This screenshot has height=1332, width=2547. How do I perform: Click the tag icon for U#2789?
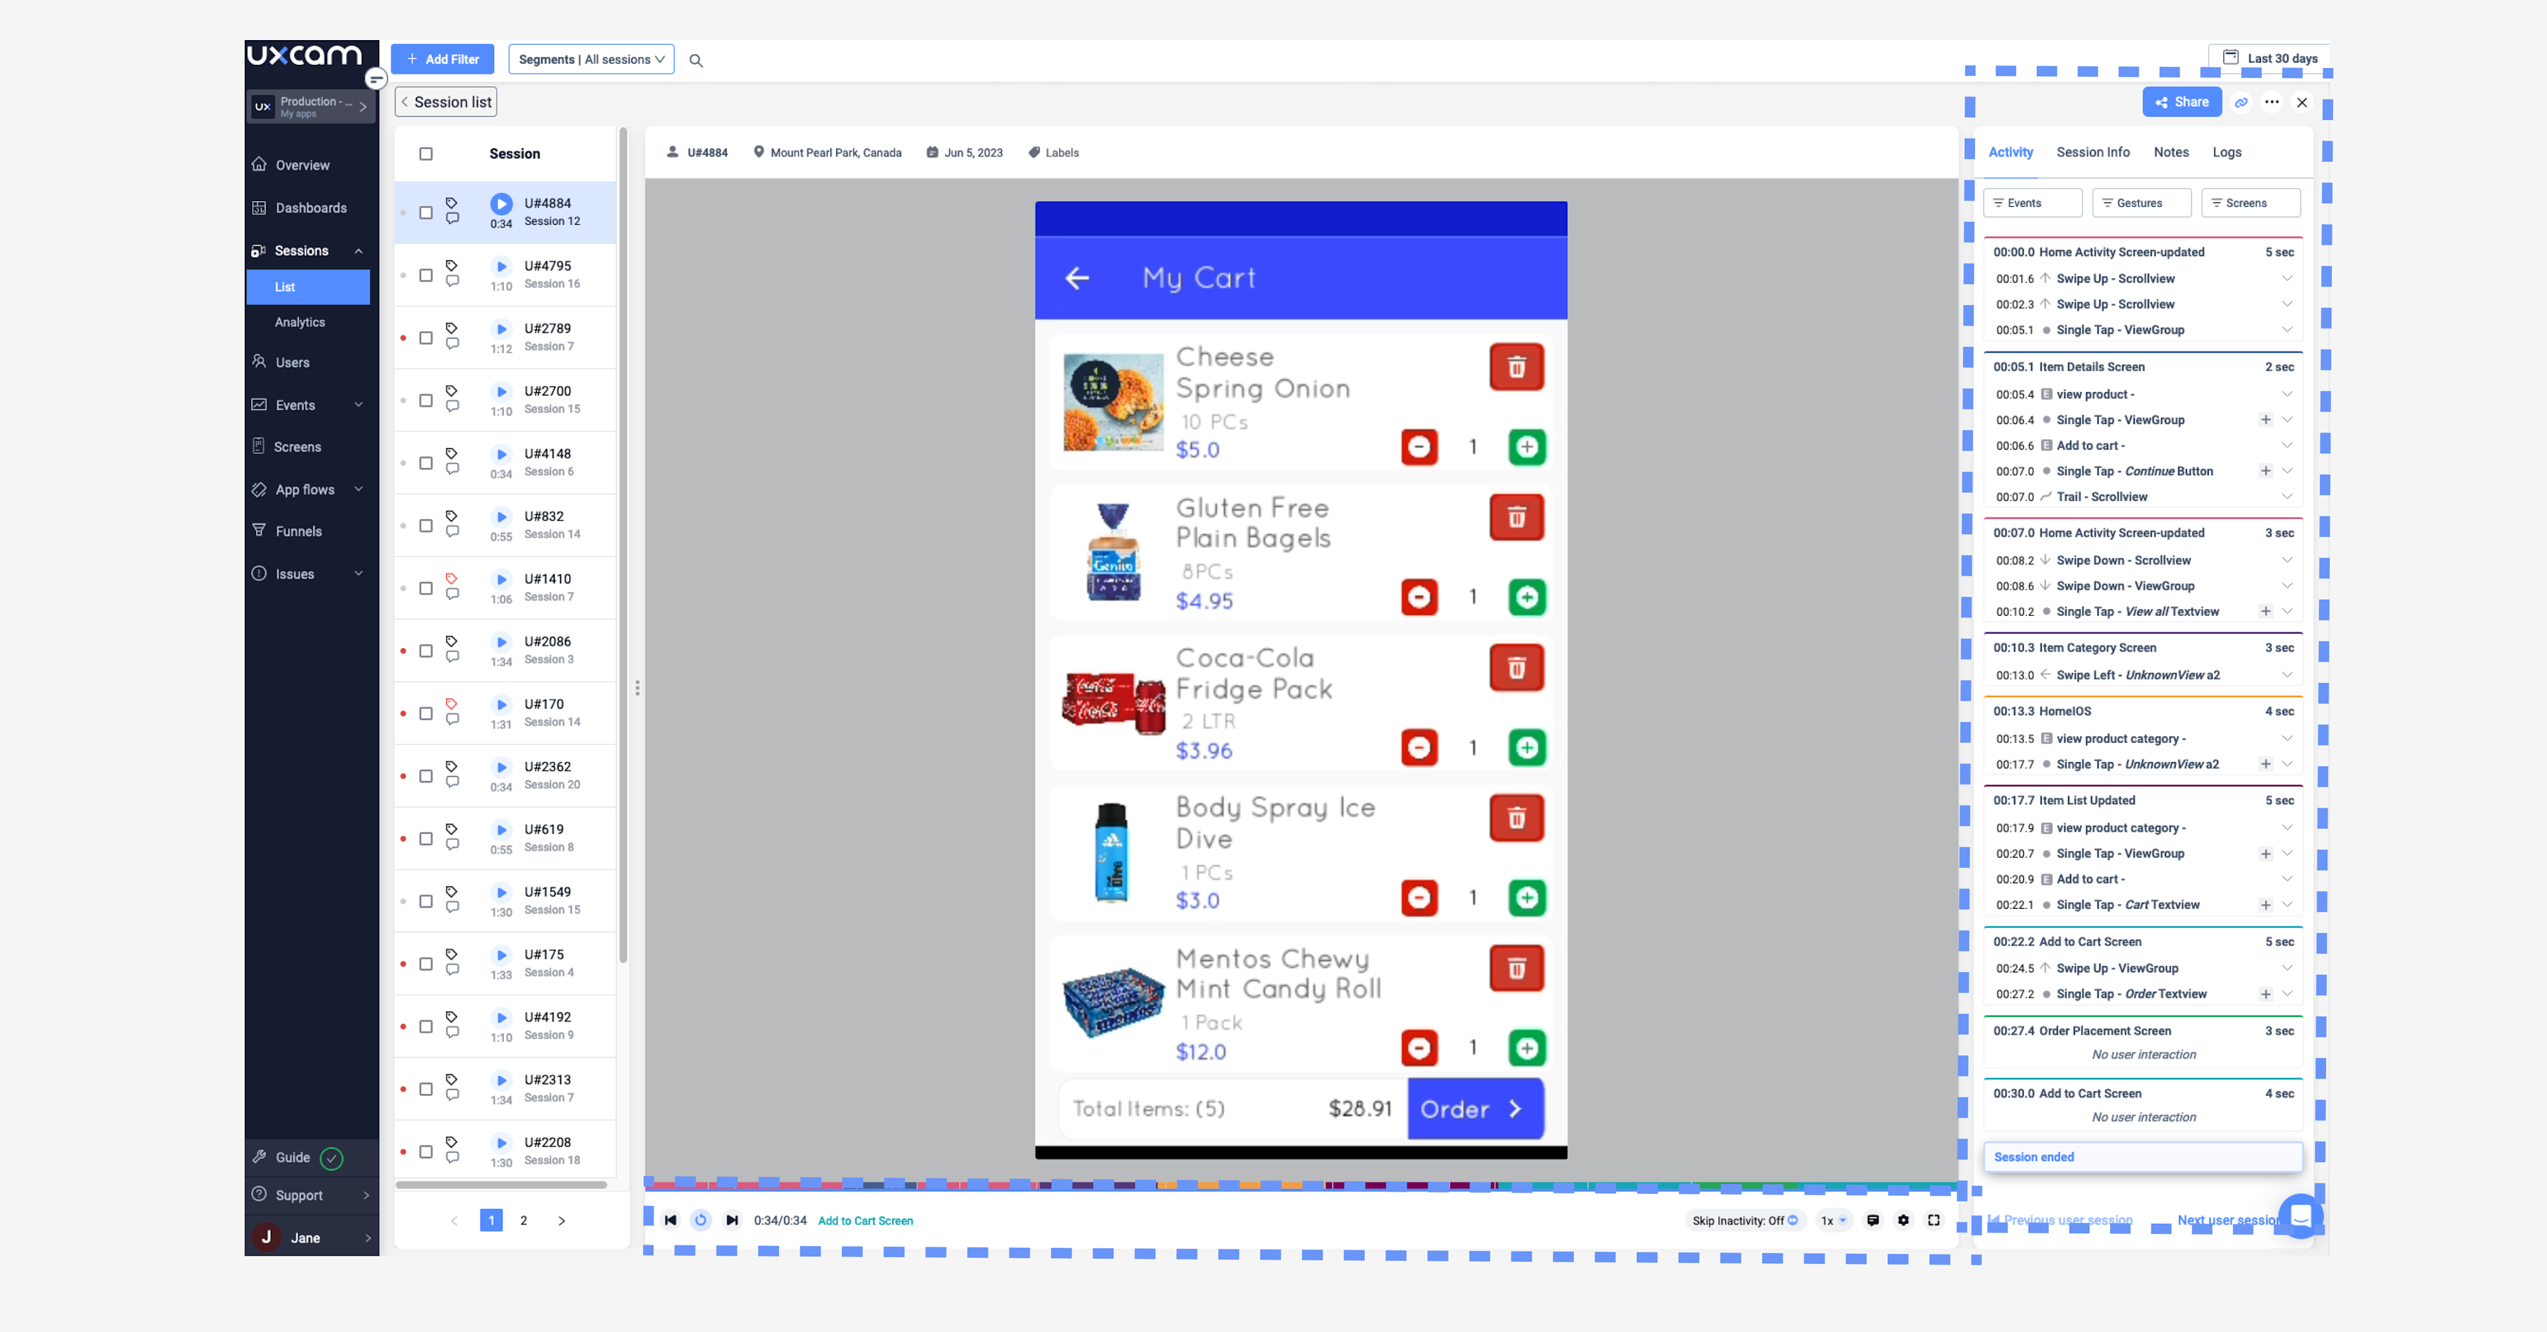click(452, 328)
